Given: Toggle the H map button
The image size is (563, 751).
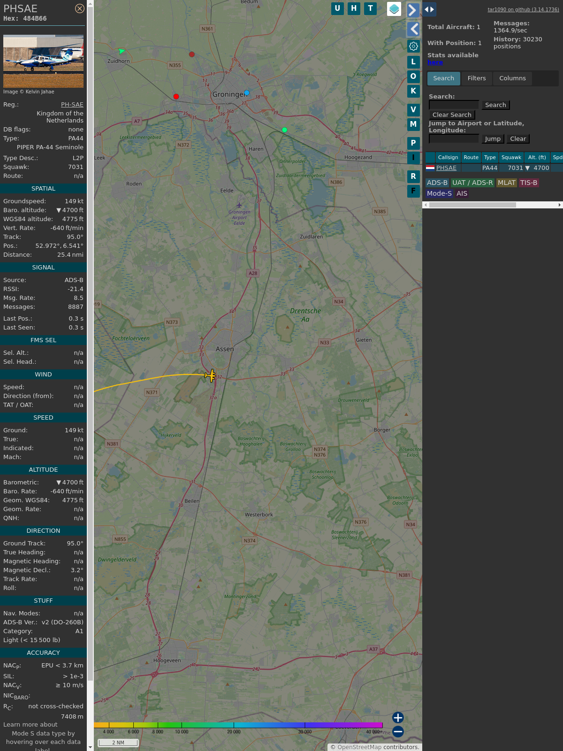Looking at the screenshot, I should 354,8.
